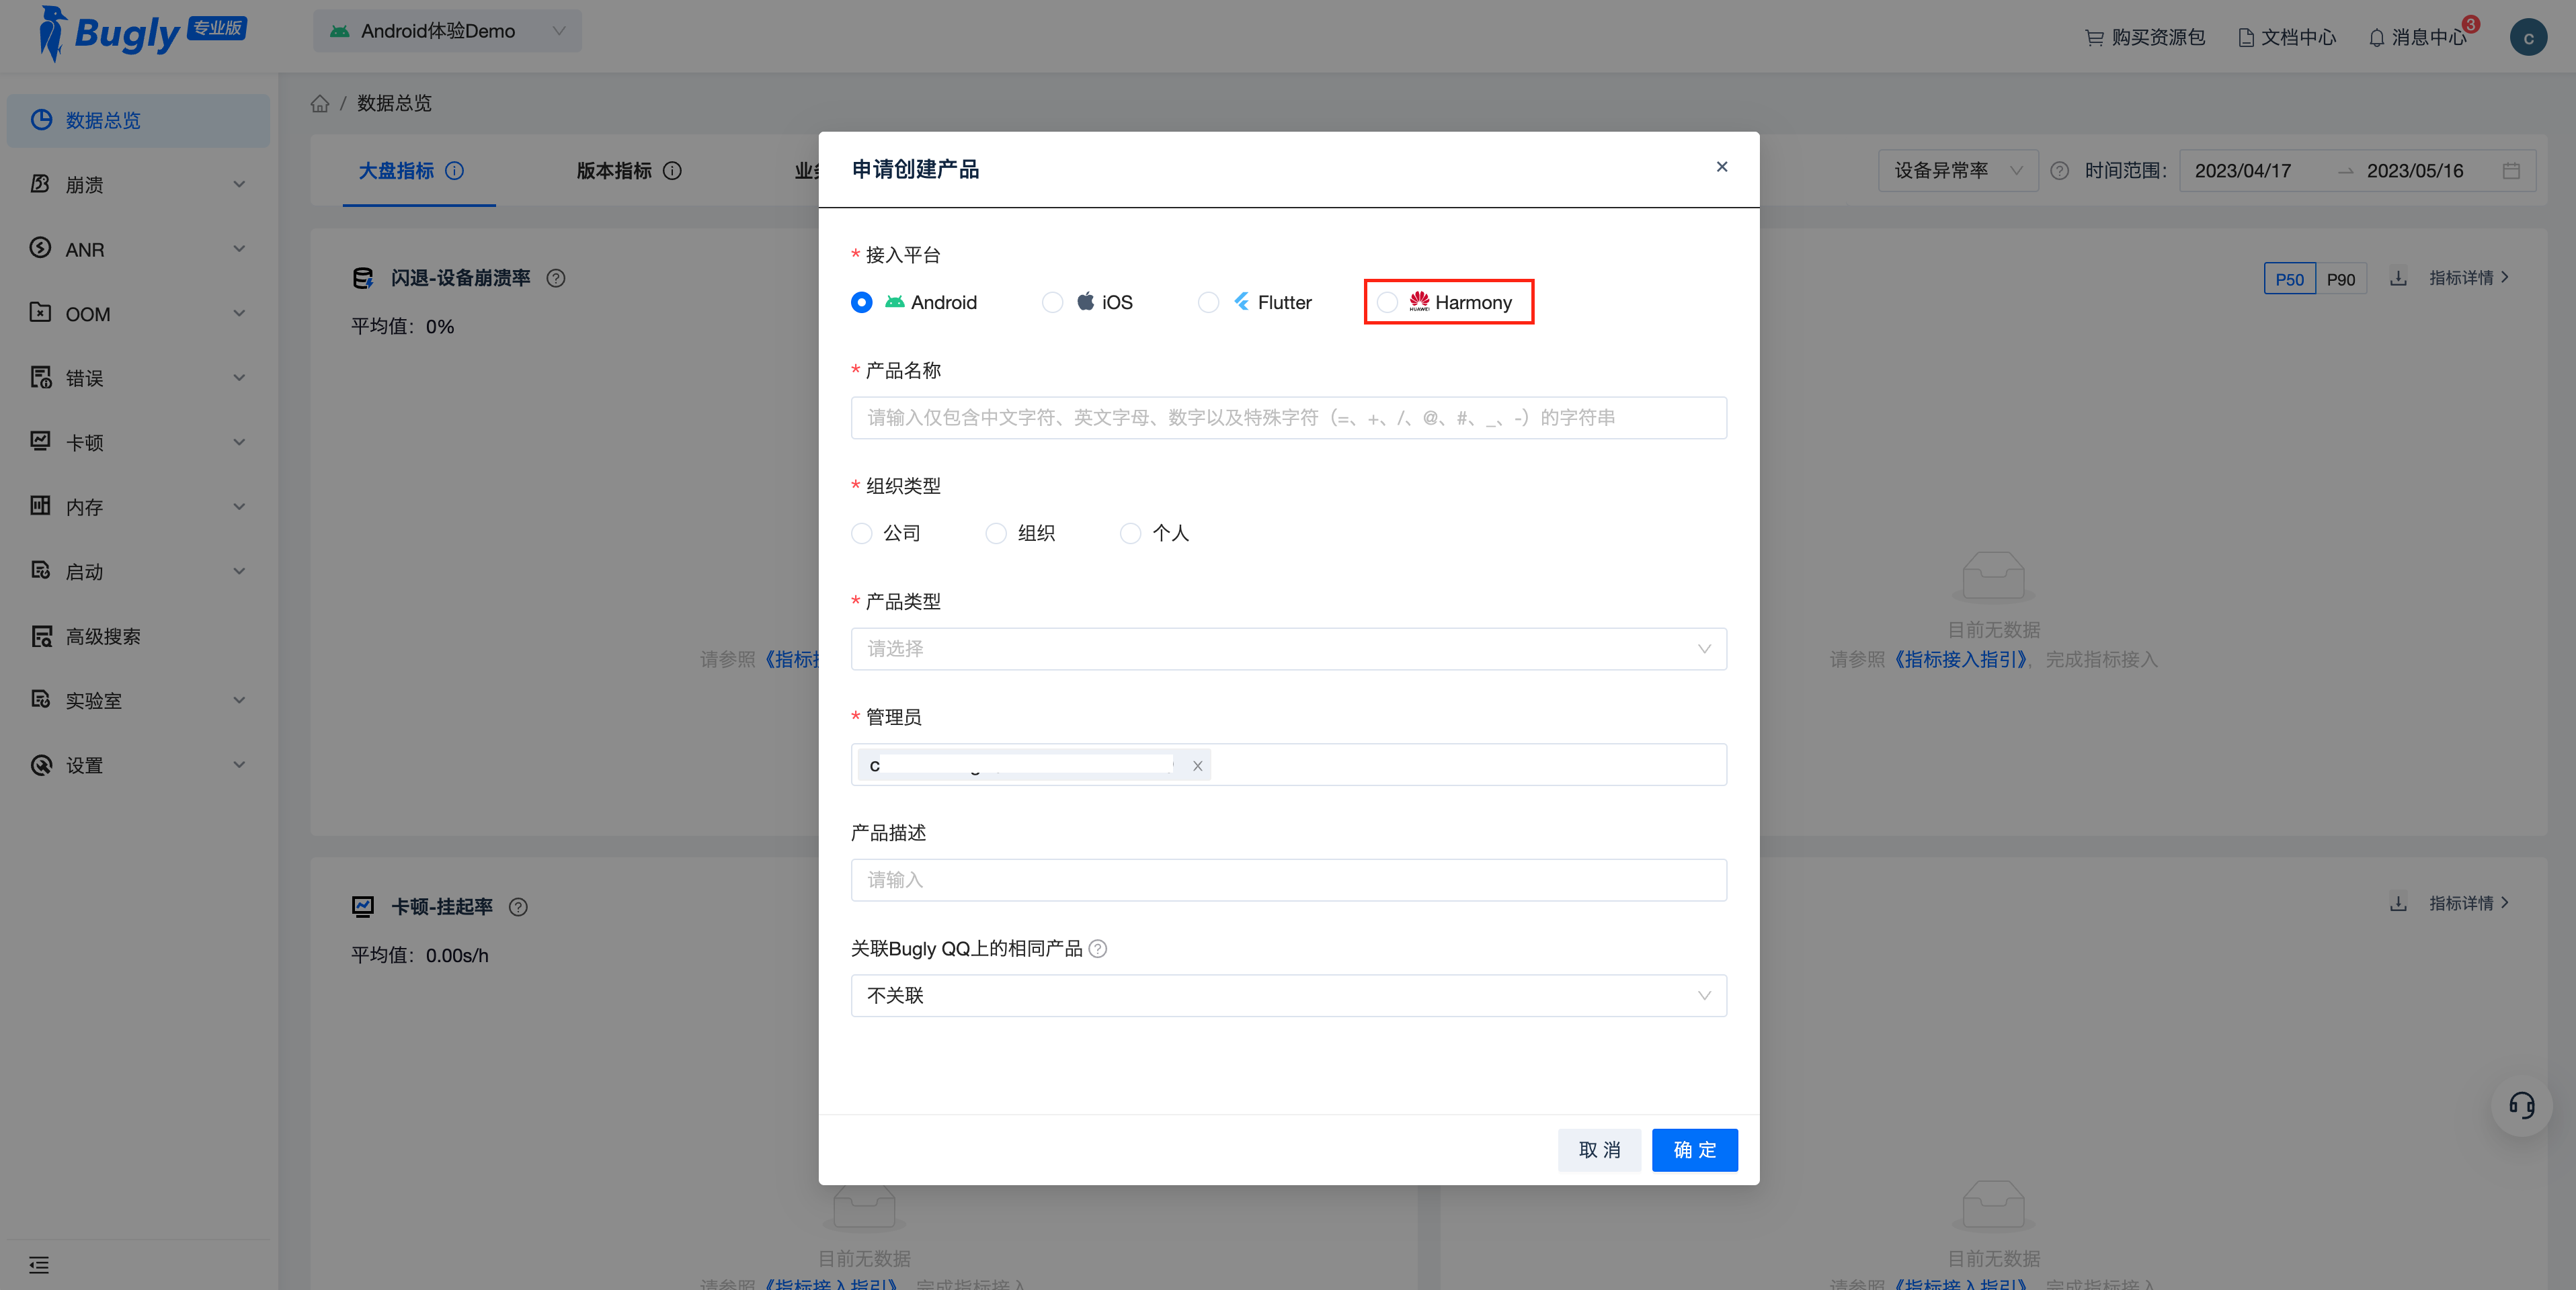Click the 实验室 sidebar icon

pos(40,699)
